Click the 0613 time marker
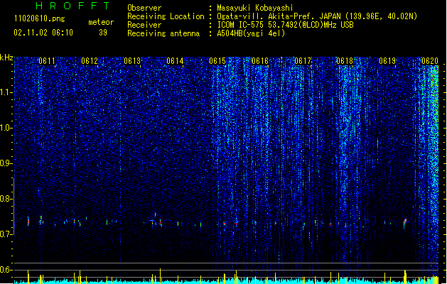 [132, 61]
